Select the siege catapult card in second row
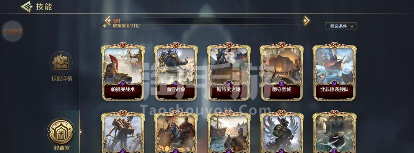This screenshot has height=153, width=414. [x=123, y=132]
